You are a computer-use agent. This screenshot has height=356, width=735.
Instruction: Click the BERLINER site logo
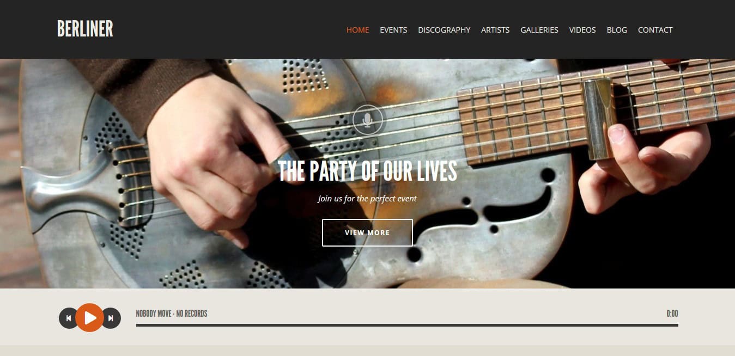point(85,29)
